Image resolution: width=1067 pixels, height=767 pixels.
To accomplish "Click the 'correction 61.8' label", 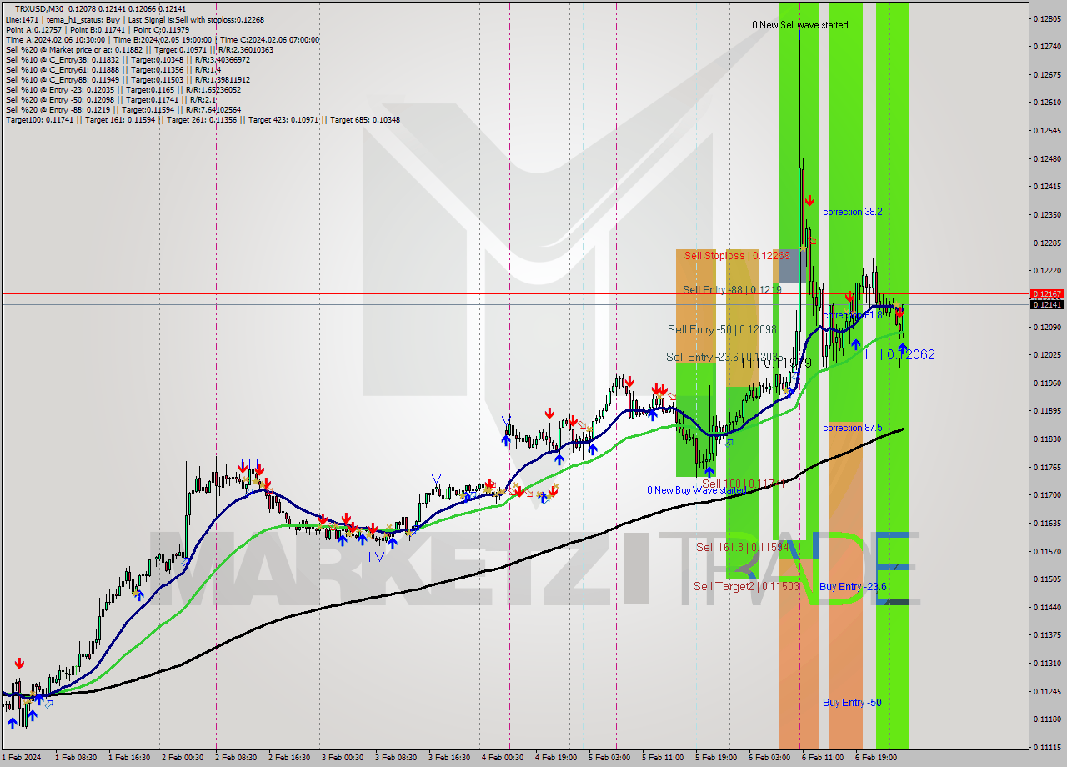I will 852,316.
